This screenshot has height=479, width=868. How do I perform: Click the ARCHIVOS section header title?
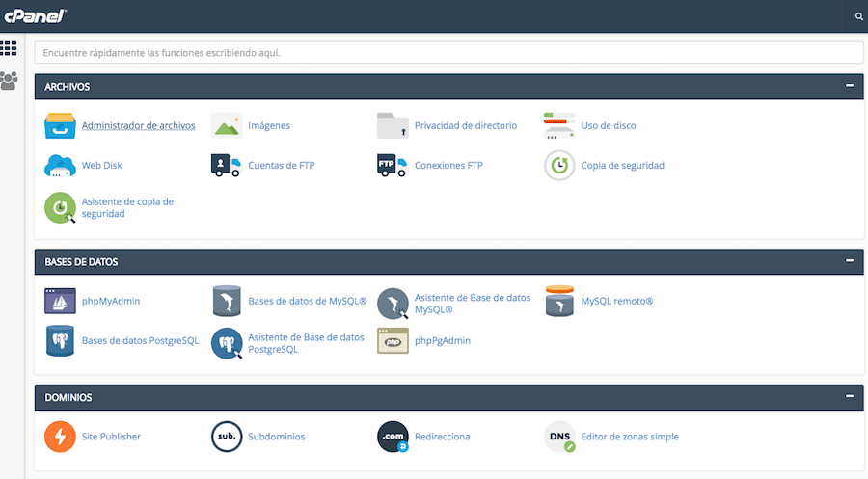point(67,87)
